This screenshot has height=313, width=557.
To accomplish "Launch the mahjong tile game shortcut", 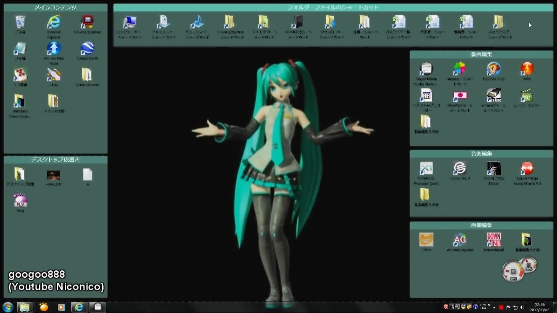I will (20, 75).
